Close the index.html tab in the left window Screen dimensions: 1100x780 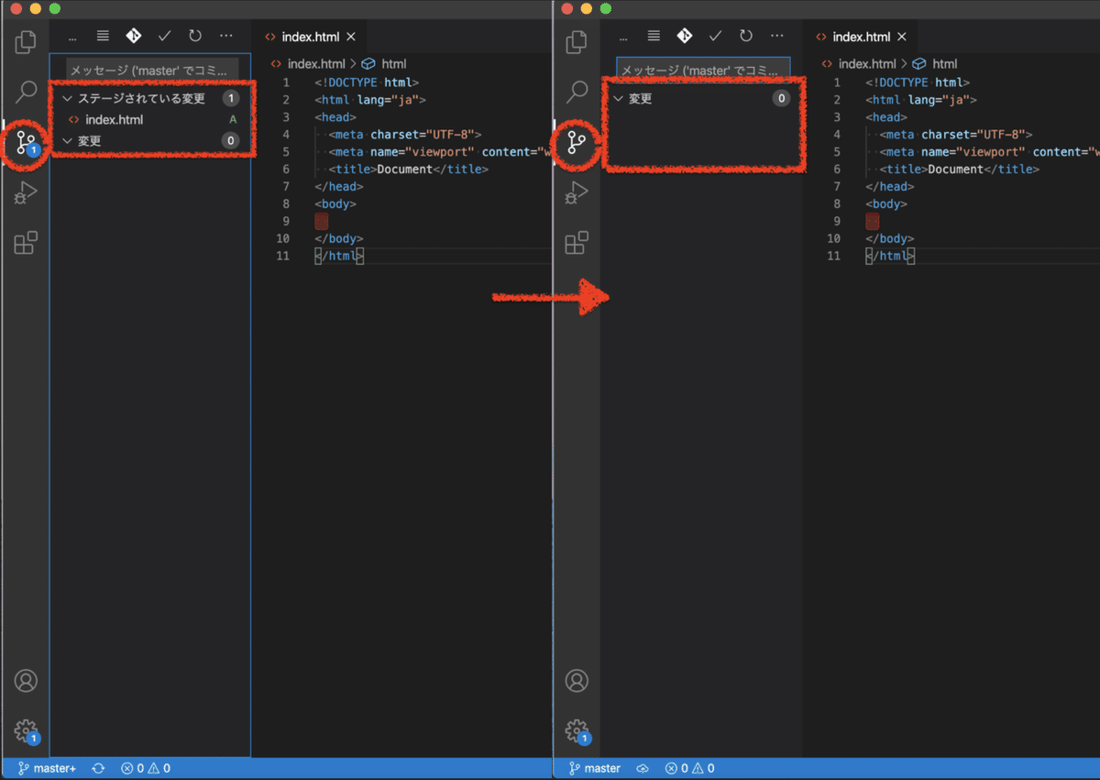(x=351, y=38)
